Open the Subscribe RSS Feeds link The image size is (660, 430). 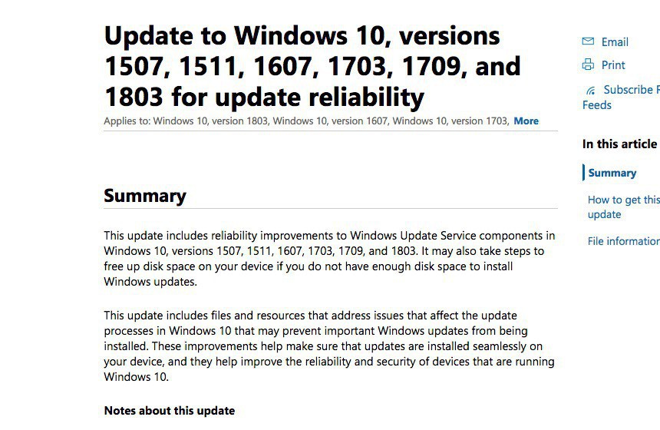click(x=627, y=90)
